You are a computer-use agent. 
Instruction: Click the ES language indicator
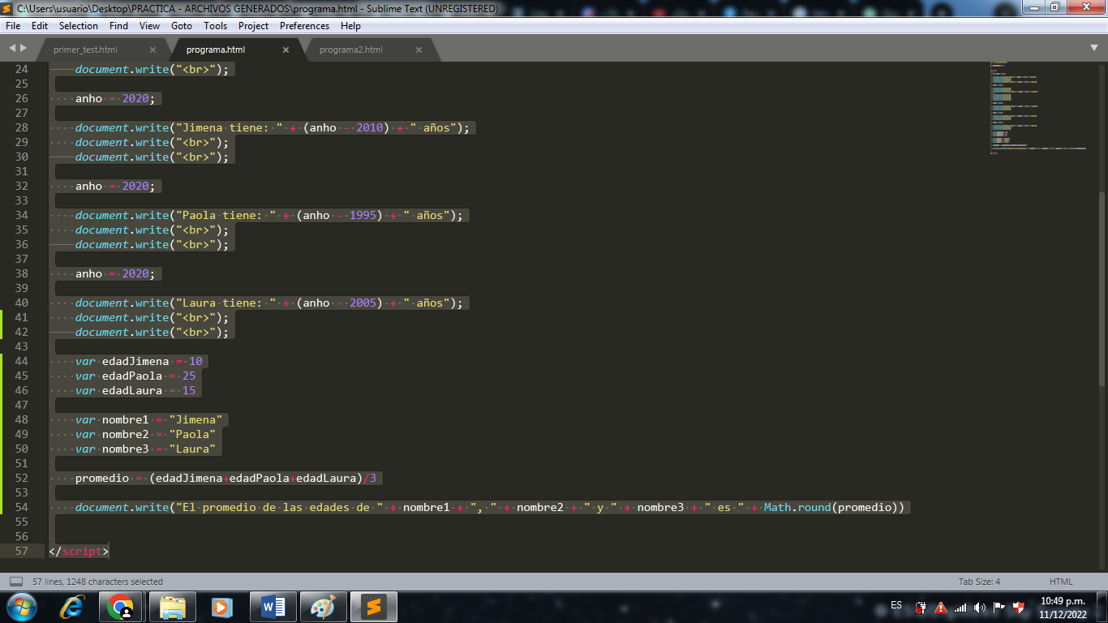pos(896,605)
